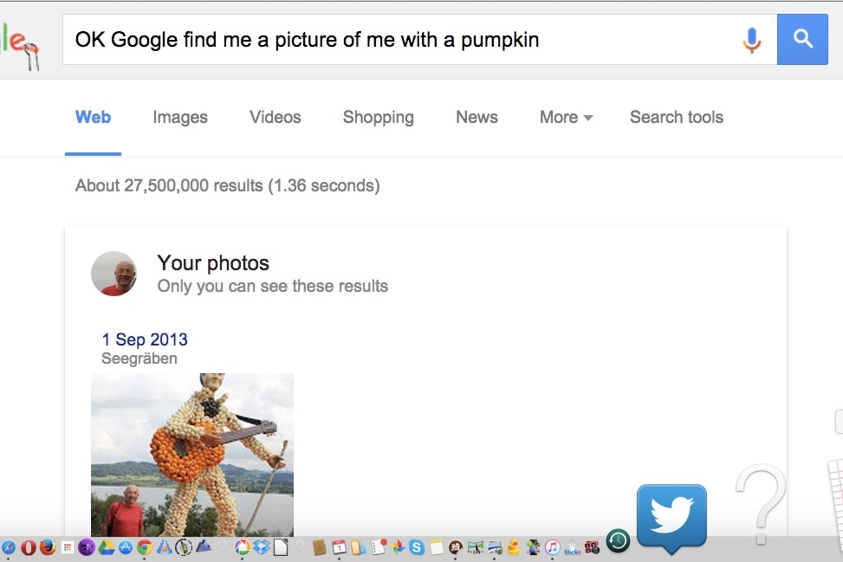Launch Firefox from the dock

click(48, 547)
